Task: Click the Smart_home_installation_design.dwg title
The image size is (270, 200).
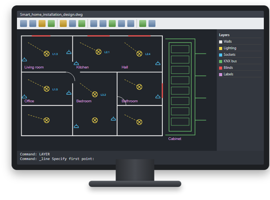Action: click(51, 15)
